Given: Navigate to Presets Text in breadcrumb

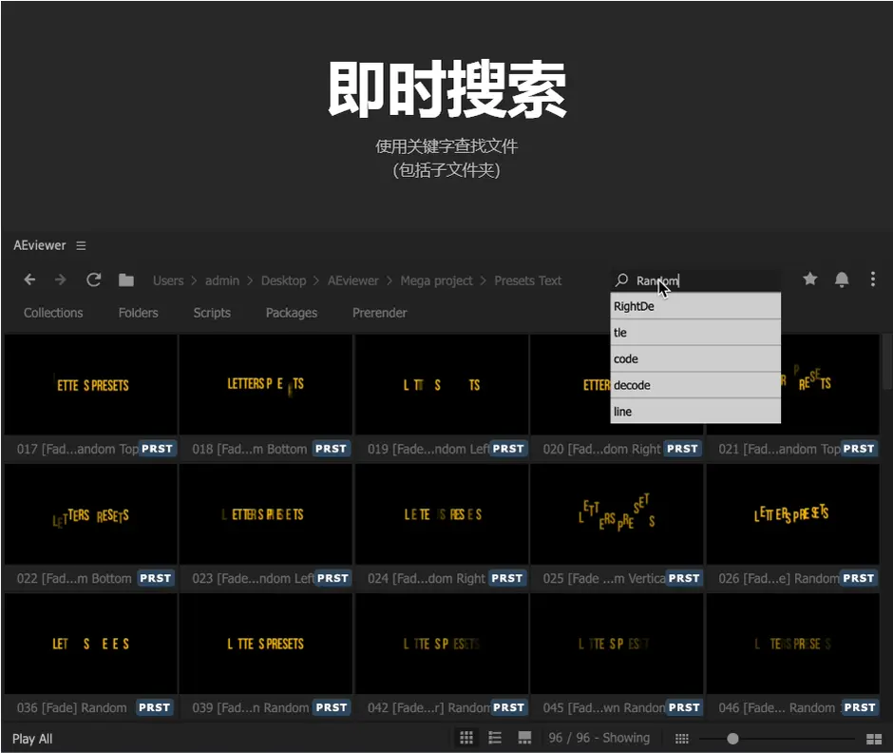Looking at the screenshot, I should (528, 280).
